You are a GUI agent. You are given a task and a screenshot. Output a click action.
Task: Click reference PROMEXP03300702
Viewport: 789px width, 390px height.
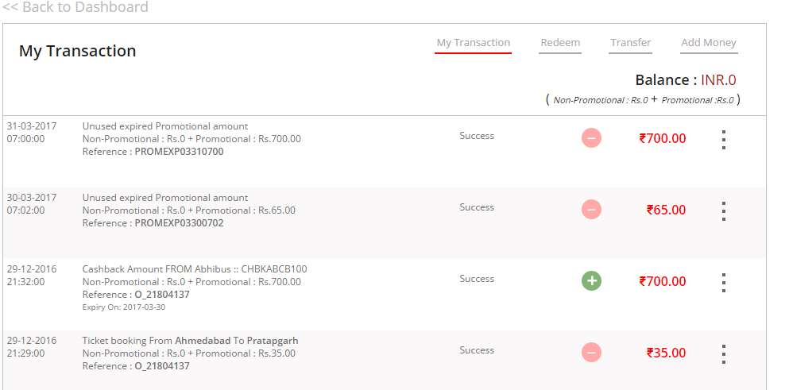point(179,223)
